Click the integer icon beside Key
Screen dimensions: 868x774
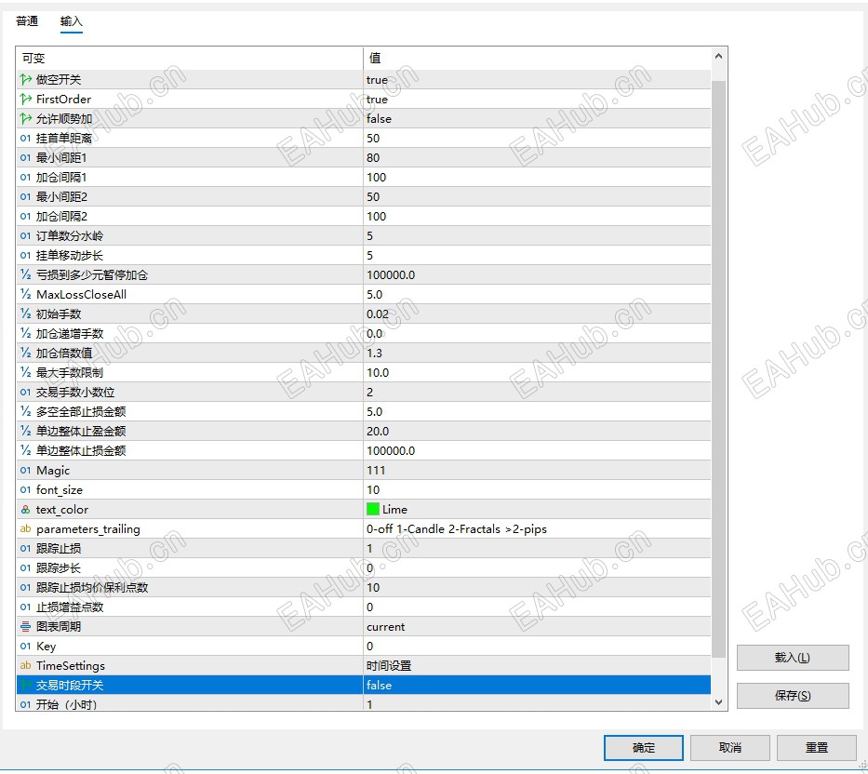[x=25, y=647]
